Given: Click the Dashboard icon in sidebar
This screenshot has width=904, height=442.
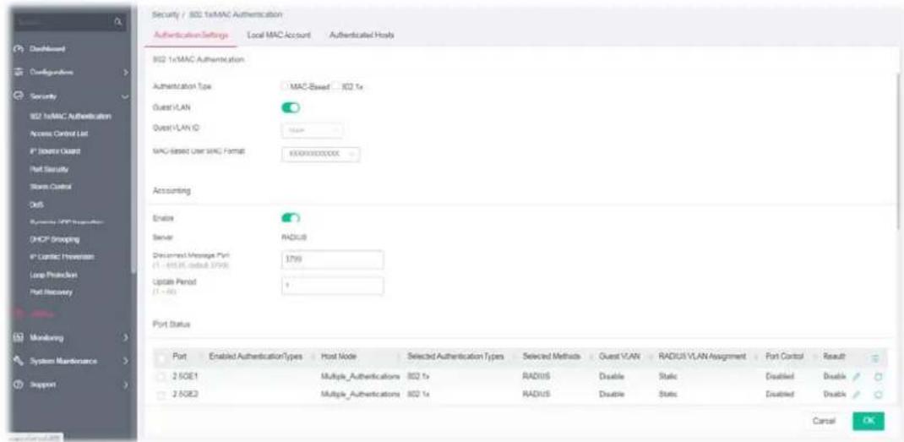Looking at the screenshot, I should click(x=17, y=50).
